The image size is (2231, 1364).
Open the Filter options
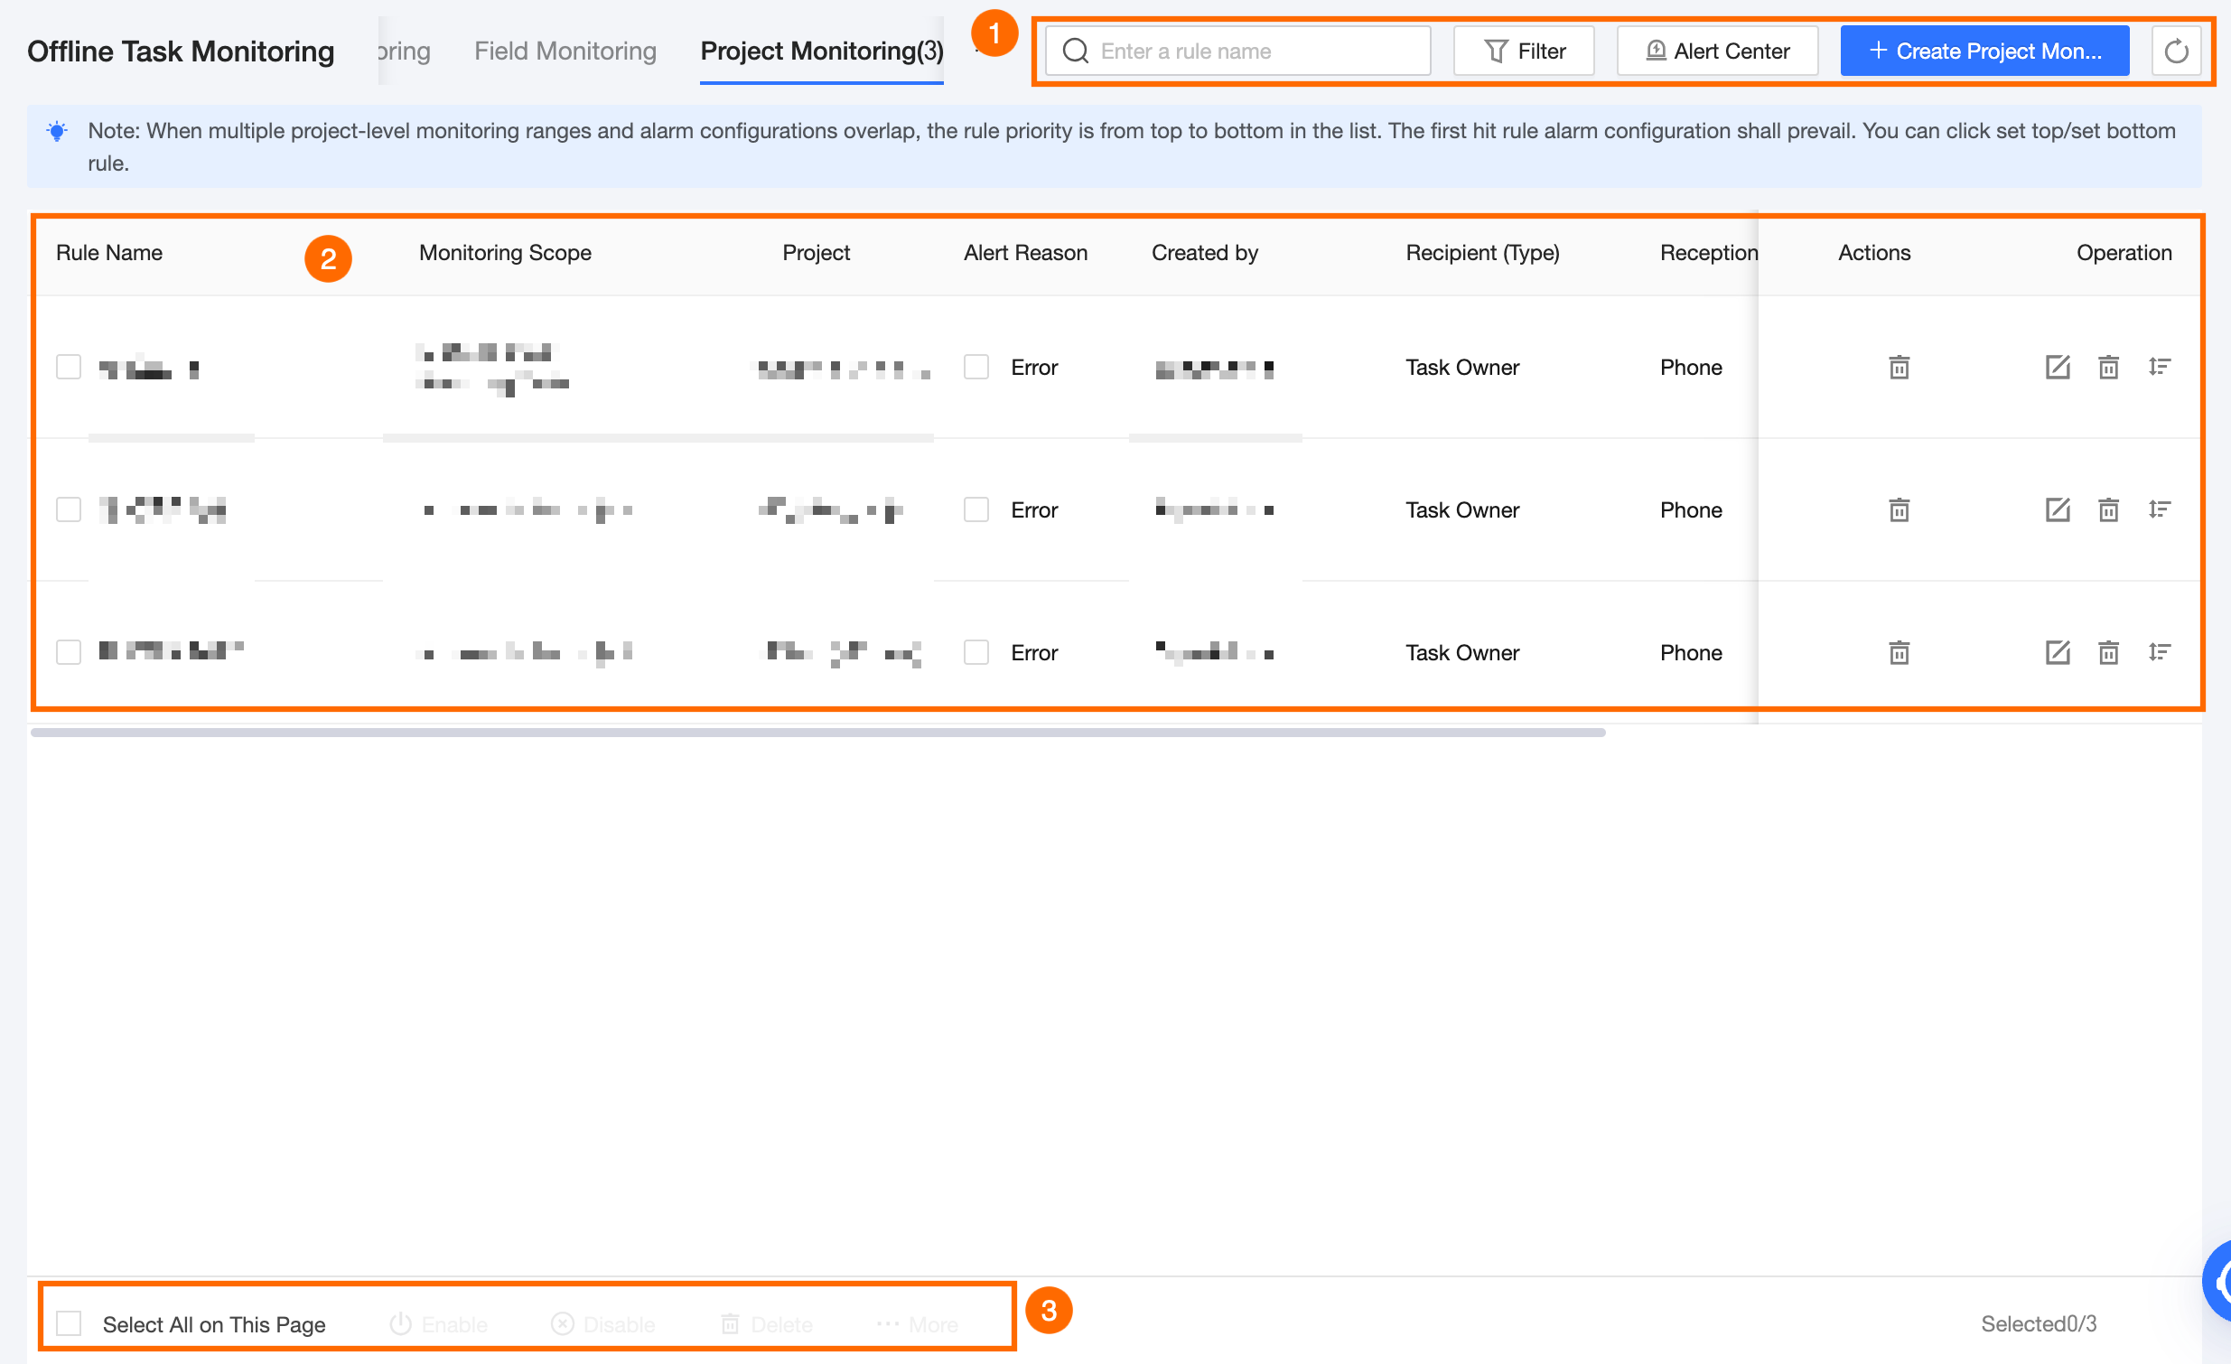(x=1524, y=51)
